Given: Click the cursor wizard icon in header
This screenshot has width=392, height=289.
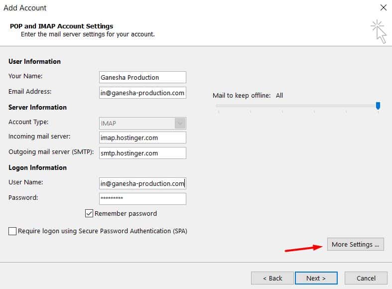Looking at the screenshot, I should (x=379, y=31).
